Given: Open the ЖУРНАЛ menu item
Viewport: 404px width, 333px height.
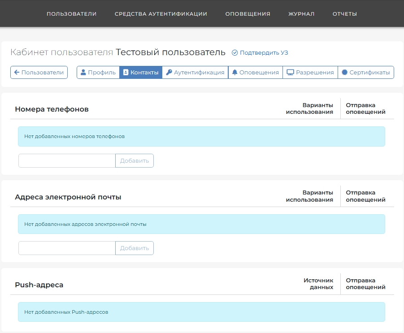Looking at the screenshot, I should tap(301, 14).
